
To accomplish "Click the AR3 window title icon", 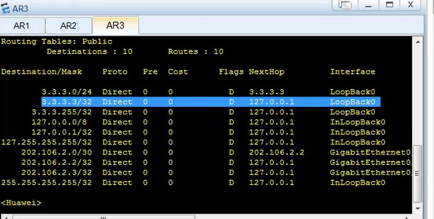I will click(x=5, y=8).
